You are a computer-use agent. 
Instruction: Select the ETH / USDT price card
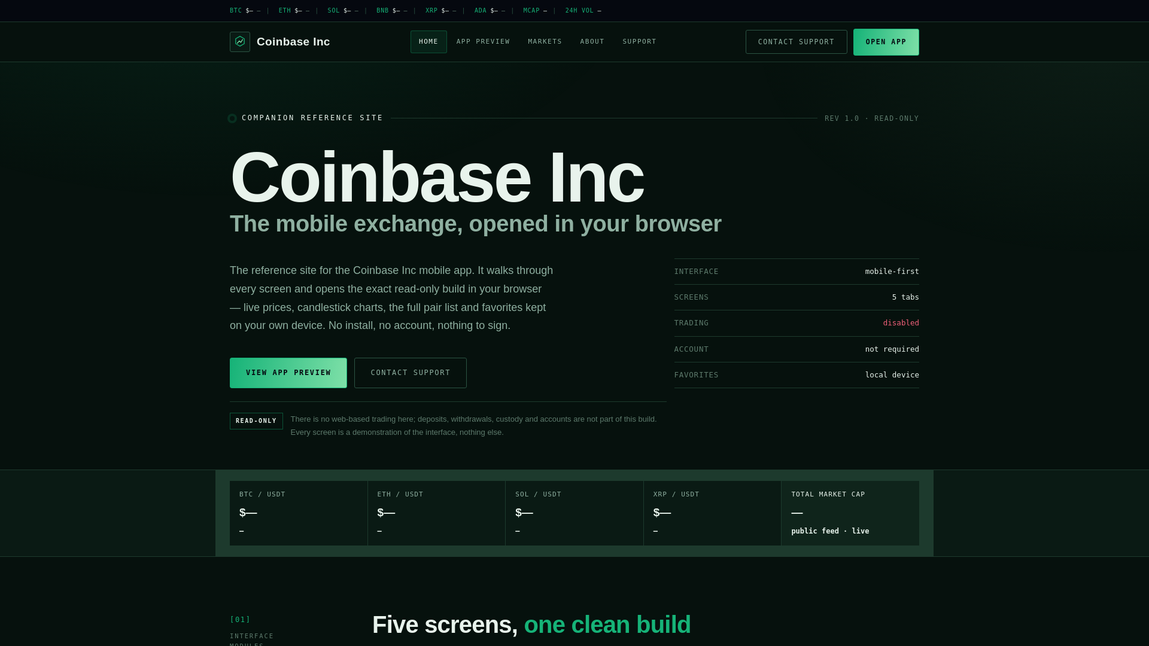coord(437,513)
